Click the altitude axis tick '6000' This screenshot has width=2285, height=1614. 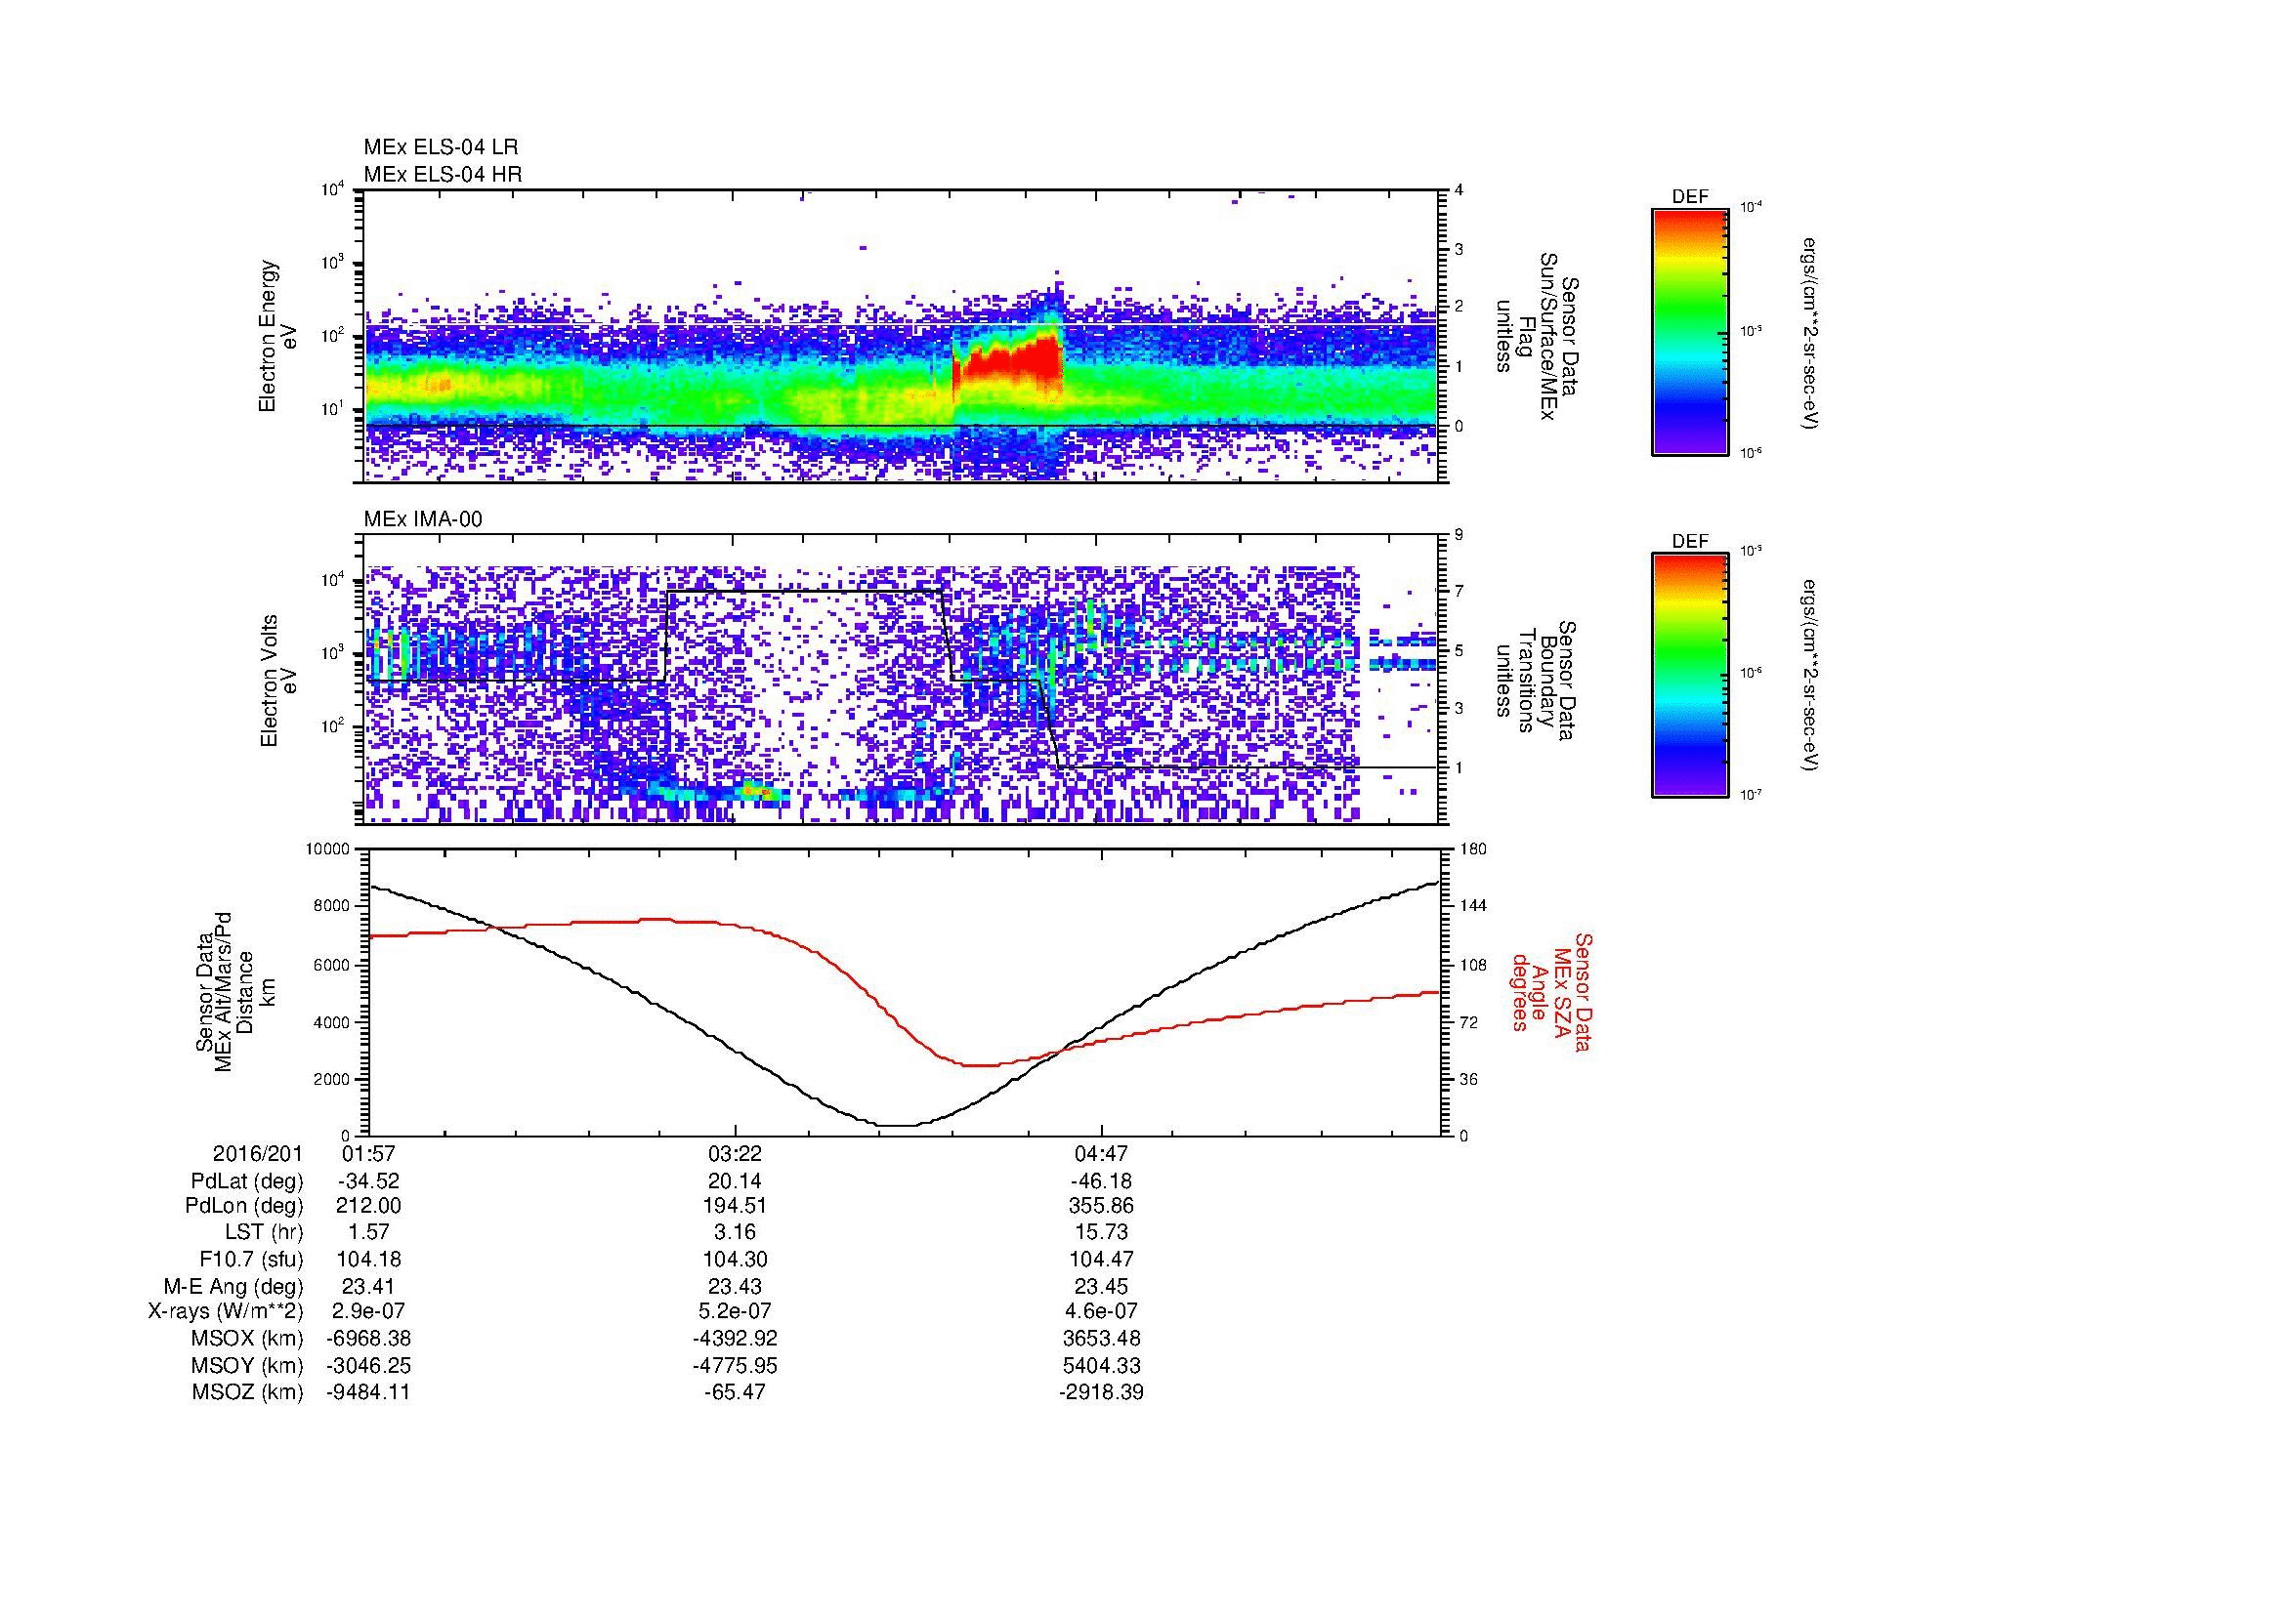331,965
